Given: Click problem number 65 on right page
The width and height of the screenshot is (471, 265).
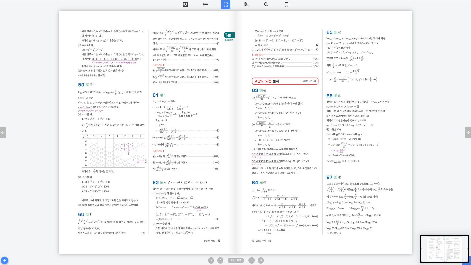Looking at the screenshot, I should (x=329, y=32).
